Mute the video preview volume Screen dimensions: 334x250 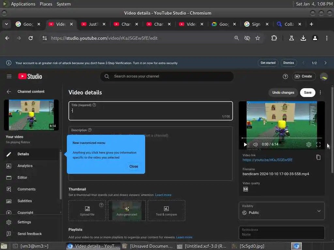coord(255,145)
